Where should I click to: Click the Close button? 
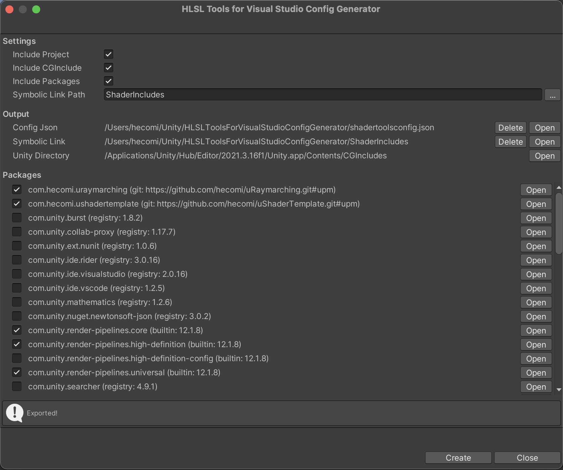click(x=527, y=458)
